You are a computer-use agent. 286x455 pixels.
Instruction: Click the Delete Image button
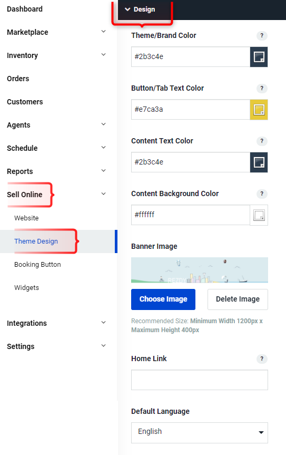click(x=238, y=299)
